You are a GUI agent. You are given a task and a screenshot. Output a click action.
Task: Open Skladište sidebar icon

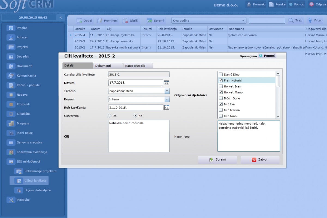click(11, 114)
